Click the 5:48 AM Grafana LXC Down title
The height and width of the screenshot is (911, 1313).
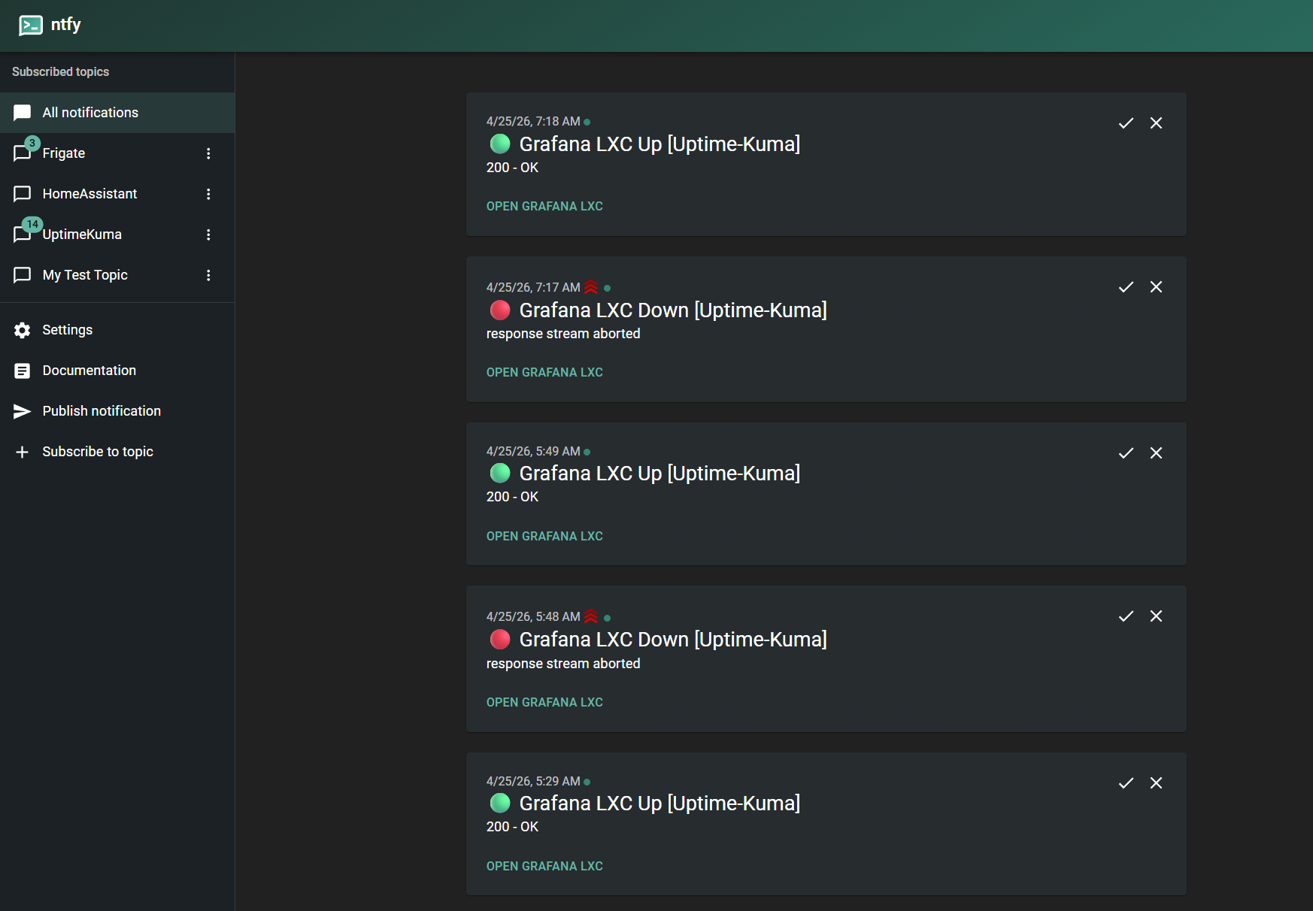click(673, 639)
